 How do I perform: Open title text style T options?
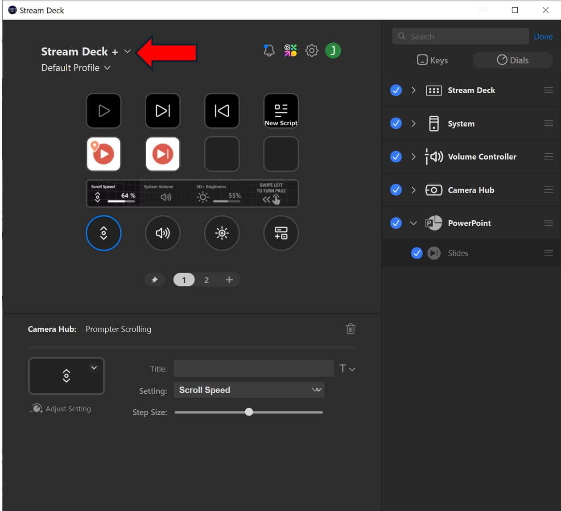[x=347, y=369]
